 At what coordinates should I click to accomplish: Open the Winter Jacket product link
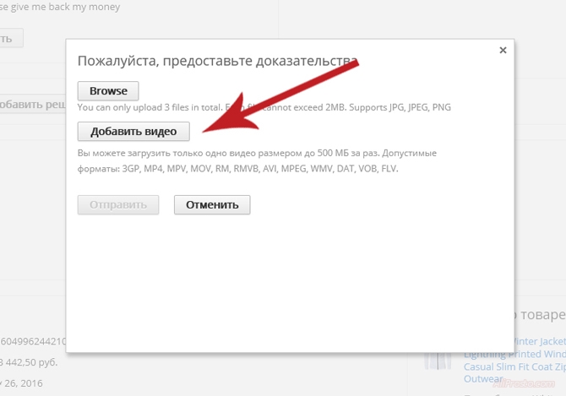(541, 342)
